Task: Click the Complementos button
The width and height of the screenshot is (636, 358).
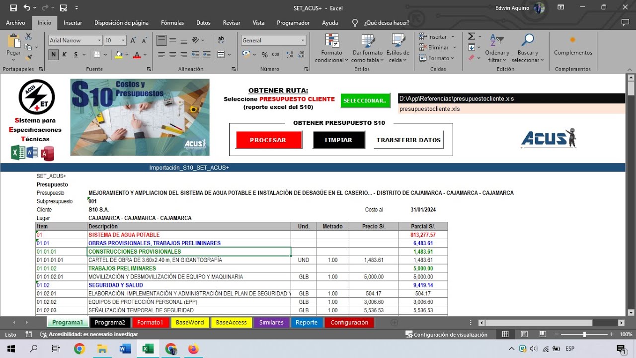Action: [573, 46]
